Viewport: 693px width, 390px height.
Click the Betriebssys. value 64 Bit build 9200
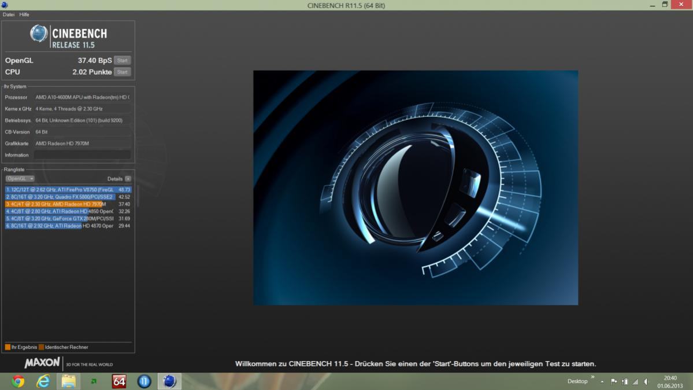pyautogui.click(x=82, y=120)
